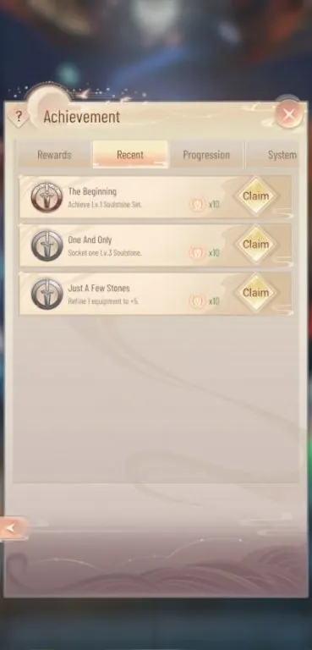Tap the reward currency icon for One And Only

pyautogui.click(x=198, y=253)
